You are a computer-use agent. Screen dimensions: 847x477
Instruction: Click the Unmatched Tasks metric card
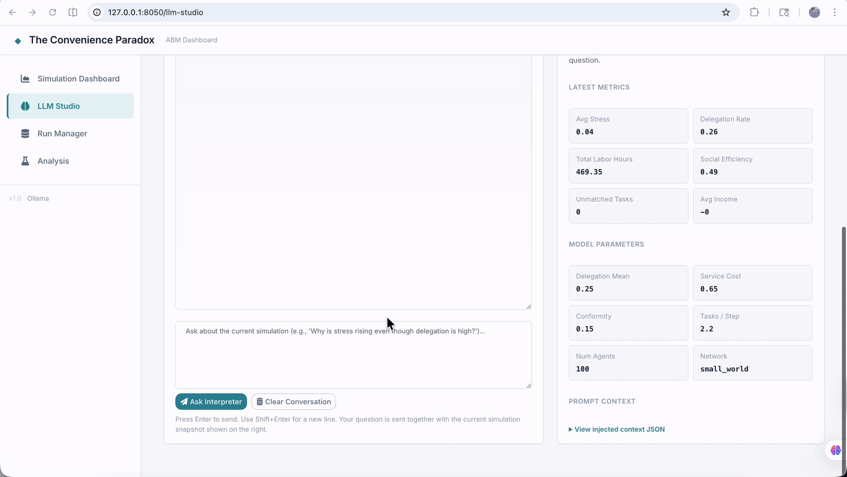coord(629,206)
